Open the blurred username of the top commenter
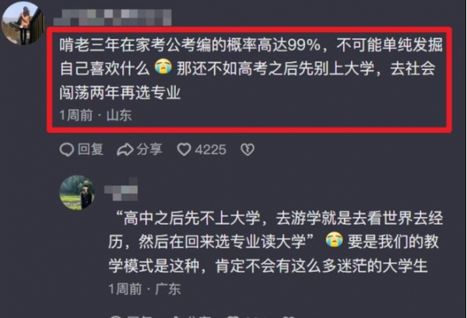The image size is (467, 318). click(x=113, y=17)
